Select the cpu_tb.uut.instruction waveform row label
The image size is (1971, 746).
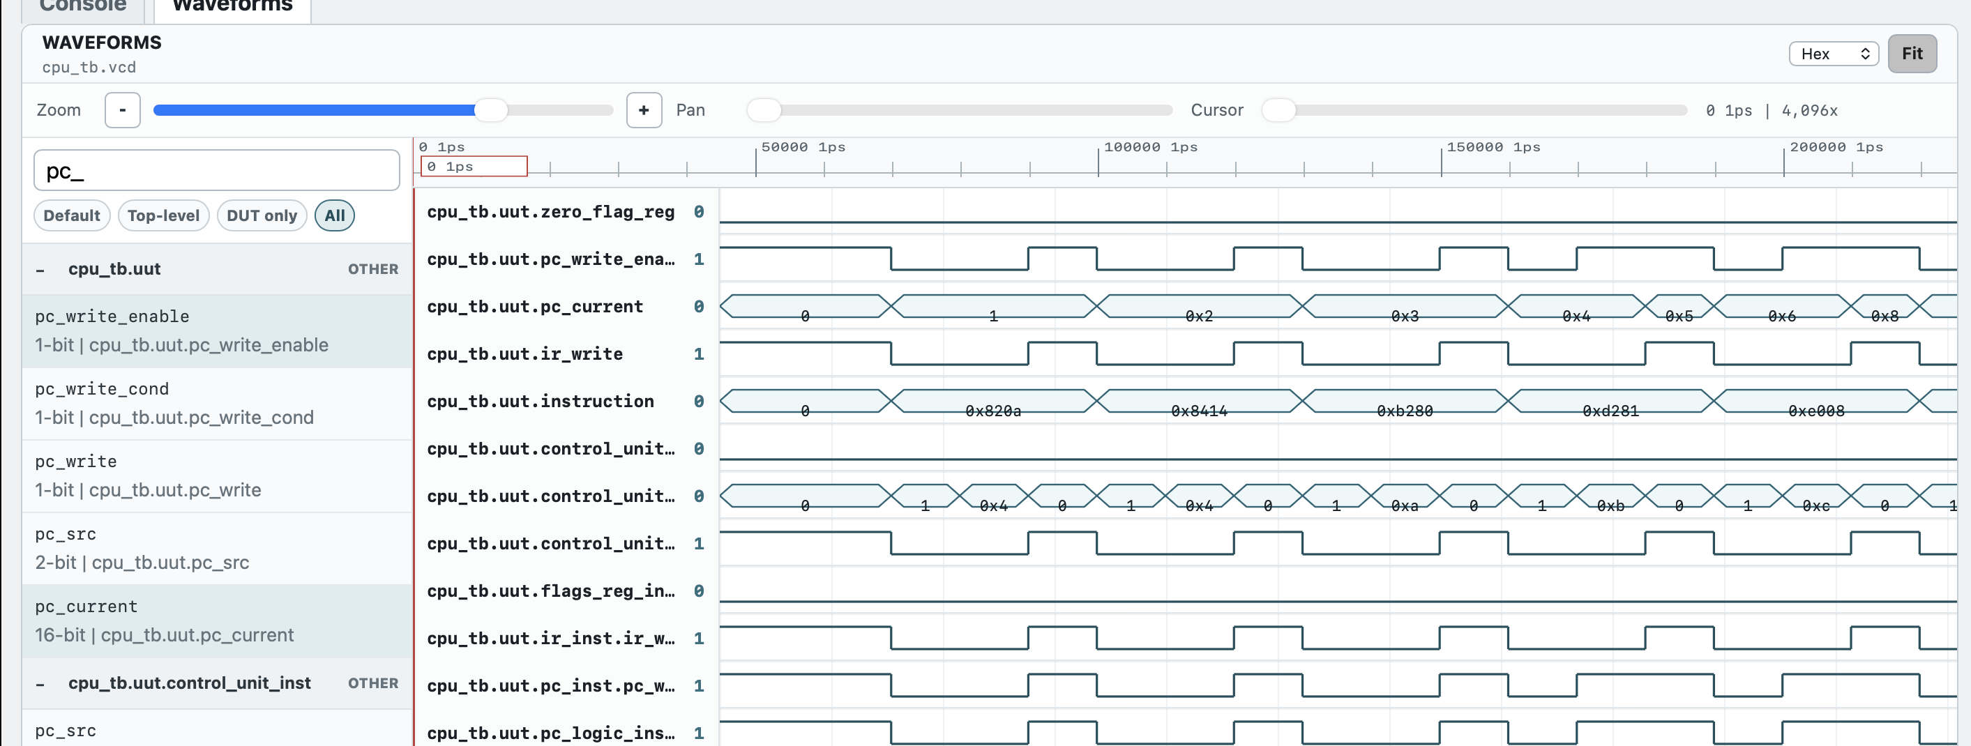click(x=541, y=402)
